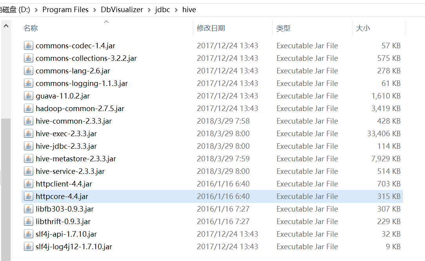
Task: Select the libthrift-0.9.3.jar file icon
Action: pyautogui.click(x=29, y=221)
